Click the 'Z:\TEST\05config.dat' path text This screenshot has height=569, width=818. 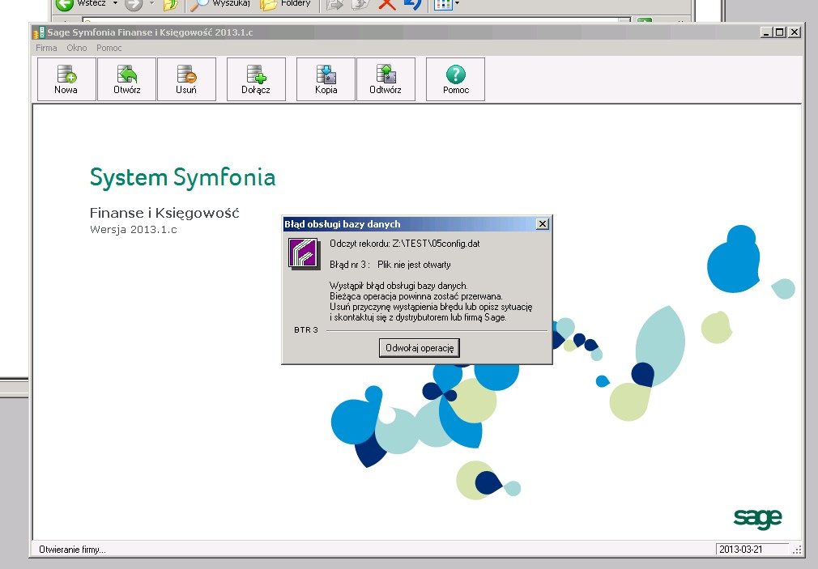pos(436,244)
